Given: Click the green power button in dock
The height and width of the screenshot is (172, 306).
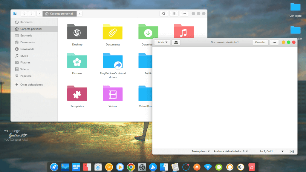Looking at the screenshot, I should pyautogui.click(x=219, y=167).
